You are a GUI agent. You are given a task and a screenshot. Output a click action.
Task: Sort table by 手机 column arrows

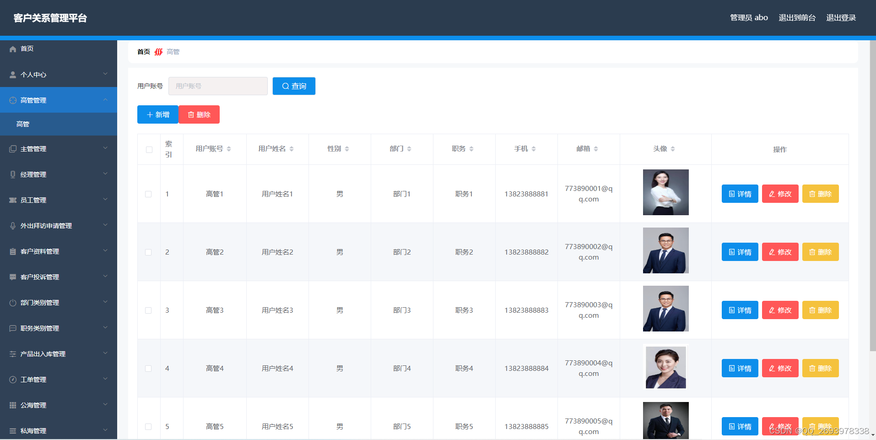(534, 149)
